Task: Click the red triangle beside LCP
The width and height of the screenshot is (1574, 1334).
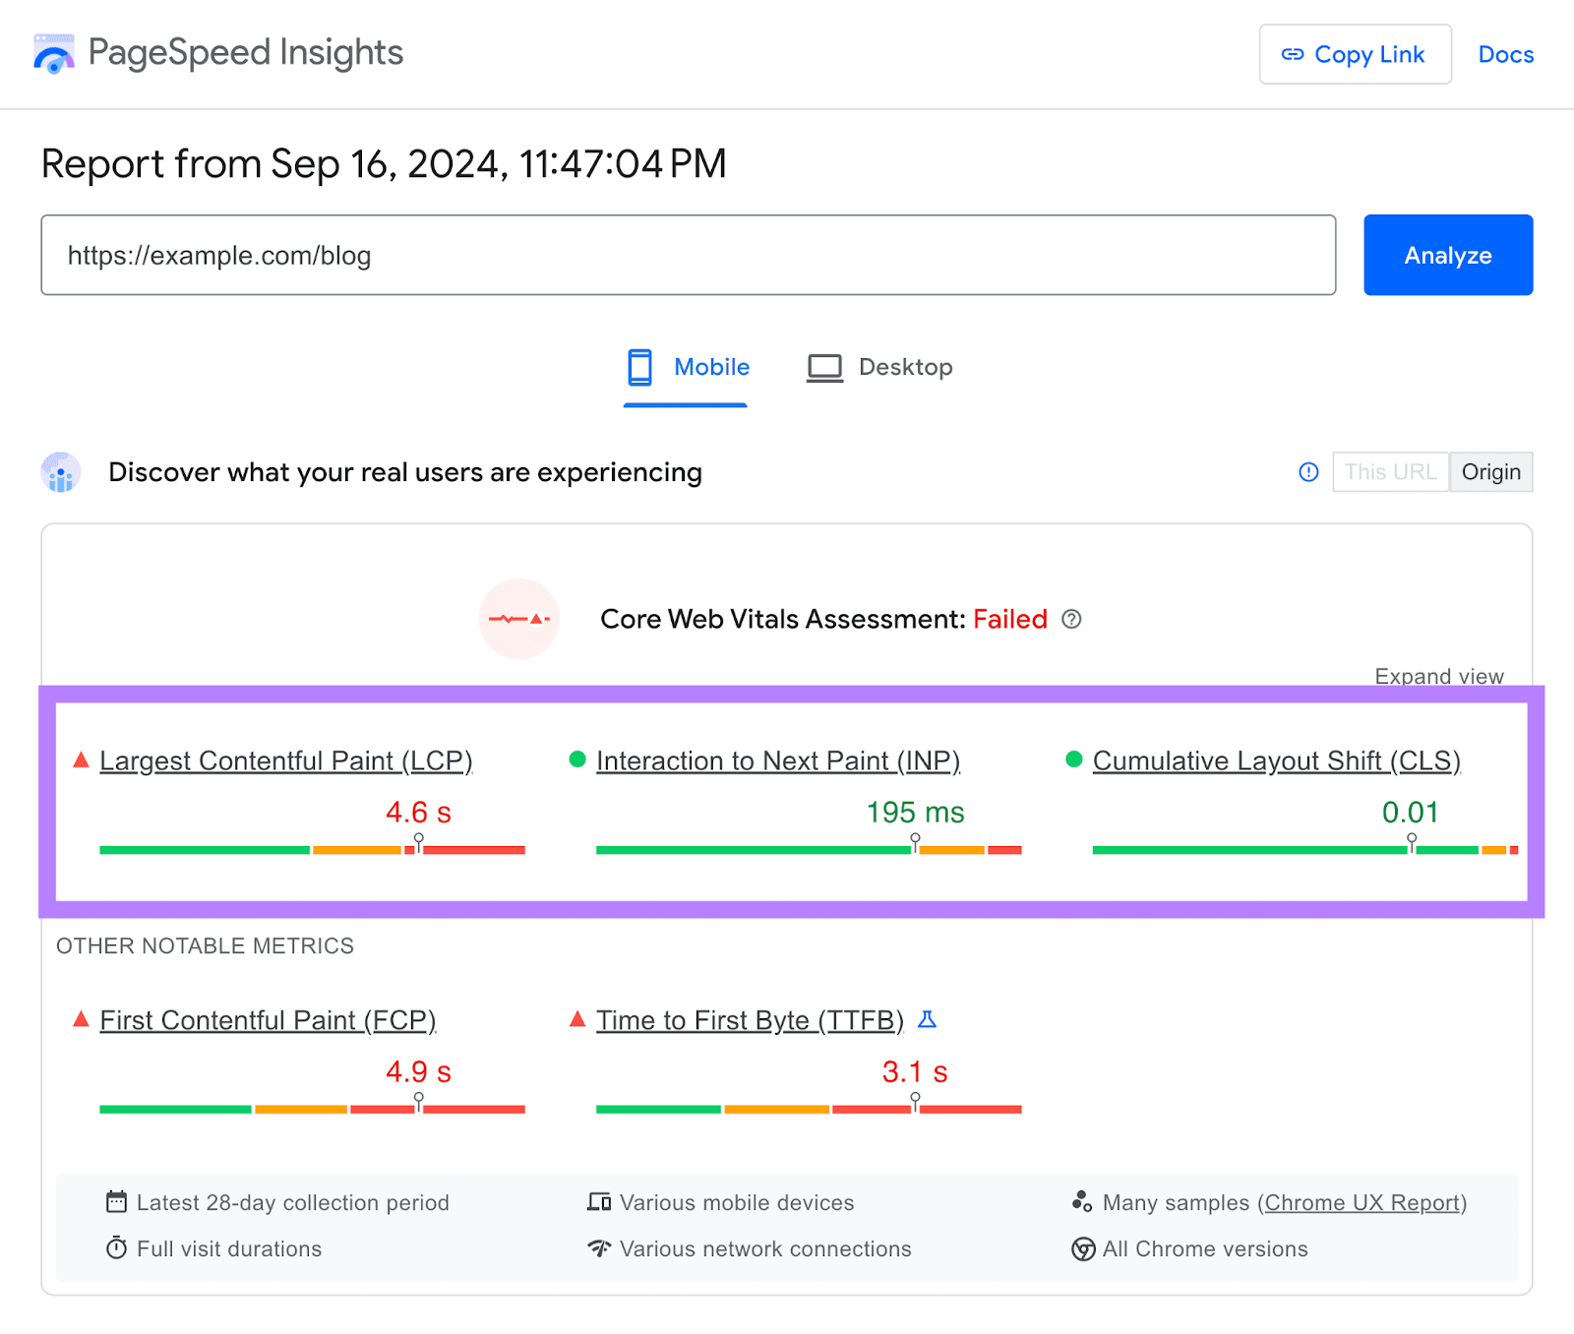Action: (82, 759)
